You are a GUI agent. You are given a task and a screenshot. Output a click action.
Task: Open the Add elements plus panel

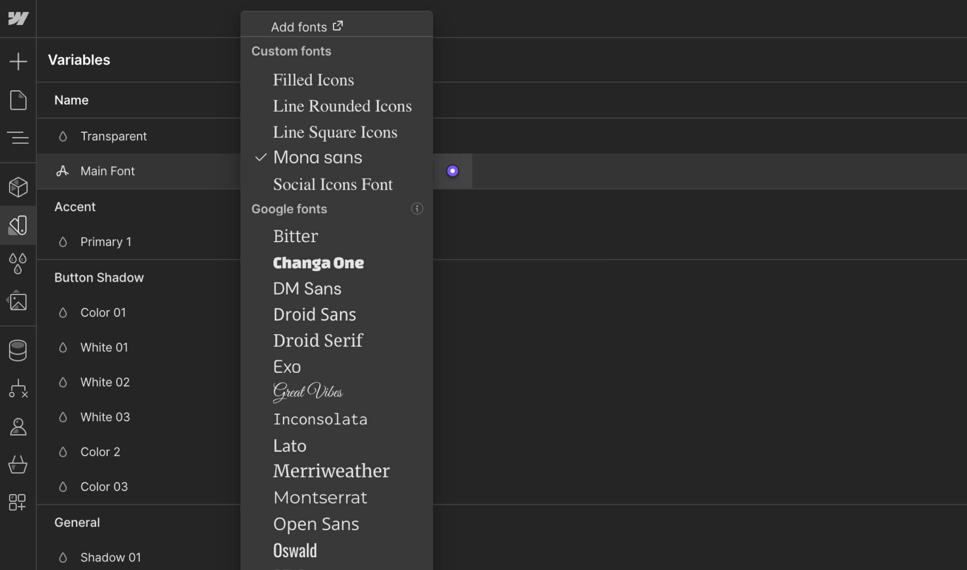click(x=18, y=61)
